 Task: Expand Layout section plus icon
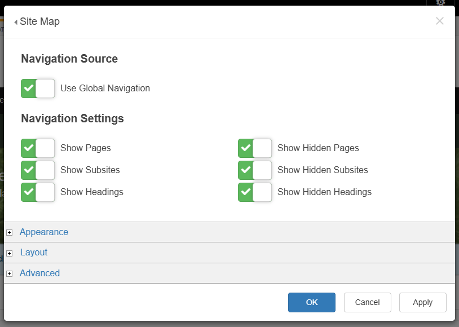[x=10, y=253]
